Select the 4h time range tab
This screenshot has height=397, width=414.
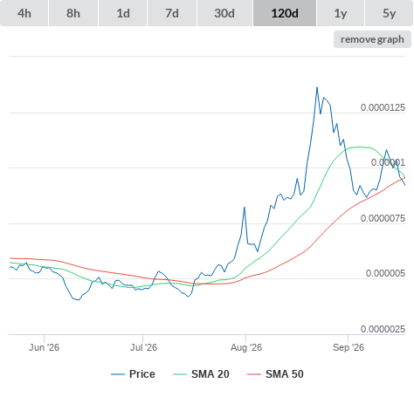pyautogui.click(x=24, y=13)
